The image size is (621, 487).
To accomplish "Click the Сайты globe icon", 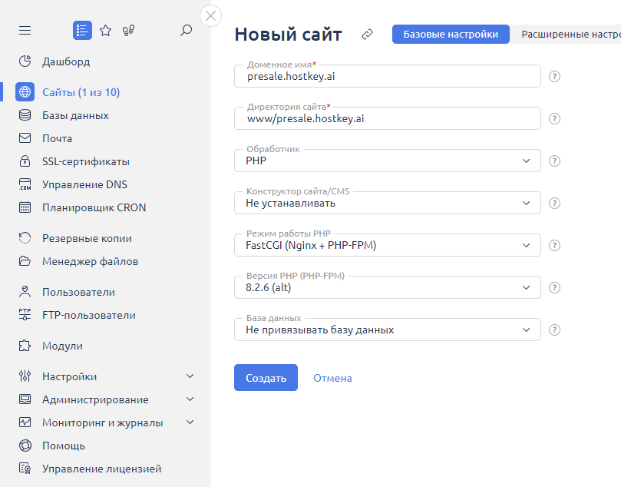I will (25, 92).
